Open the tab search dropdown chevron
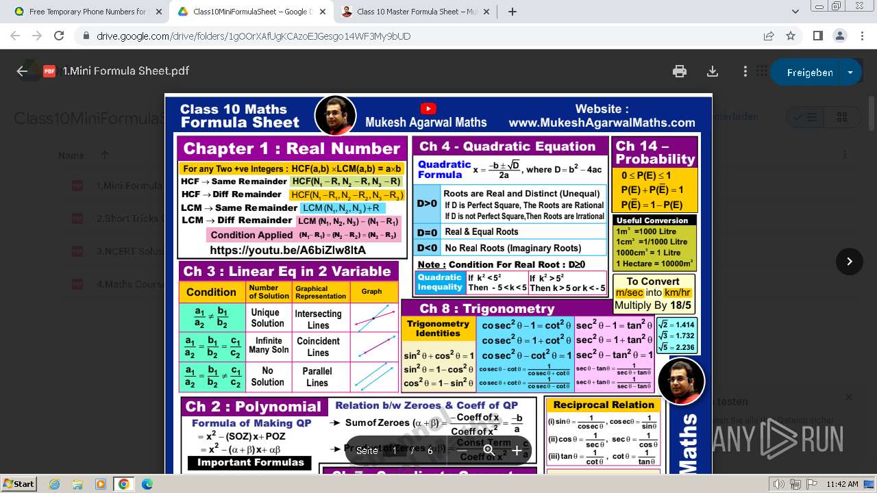The image size is (877, 493). [x=795, y=12]
